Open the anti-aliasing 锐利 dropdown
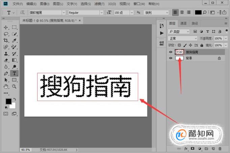The width and height of the screenshot is (230, 153). 167,12
